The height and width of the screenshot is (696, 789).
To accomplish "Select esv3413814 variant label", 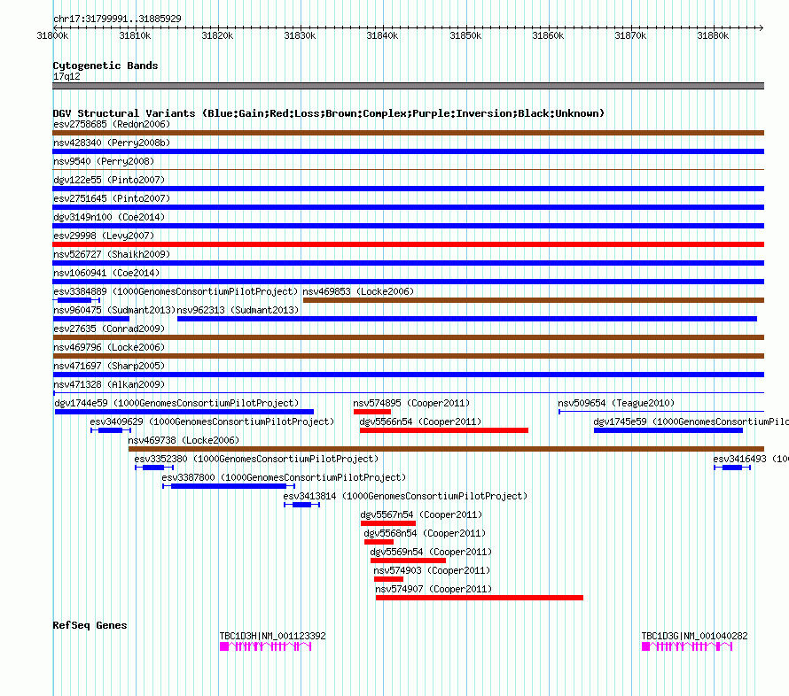I will [x=405, y=496].
